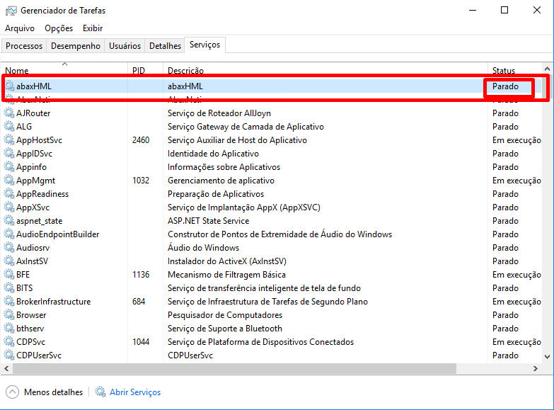The height and width of the screenshot is (410, 554).
Task: Open the Exibir menu
Action: coord(93,28)
